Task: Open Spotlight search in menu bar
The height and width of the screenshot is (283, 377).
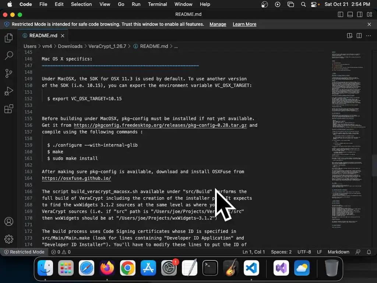Action: tap(303, 4)
